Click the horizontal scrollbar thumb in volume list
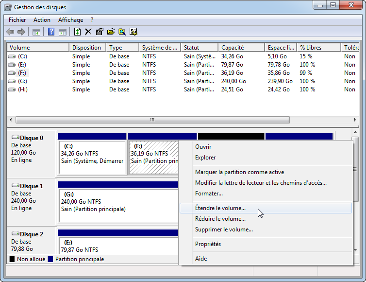 [x=152, y=120]
